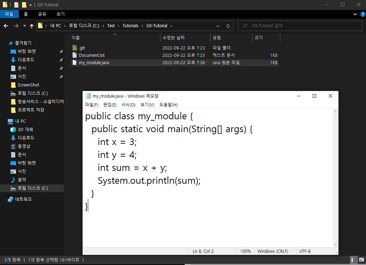Select 로컬 디스크 (C:) in Quick access

point(32,93)
